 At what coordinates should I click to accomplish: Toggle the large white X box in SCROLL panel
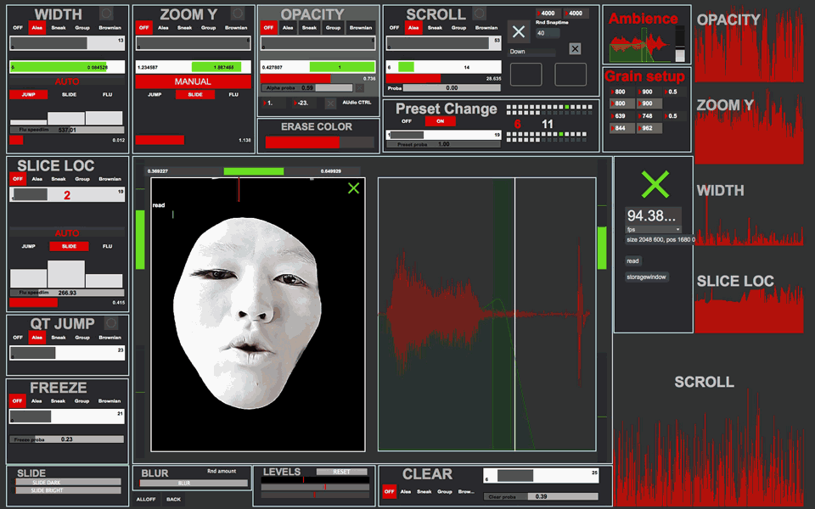pyautogui.click(x=520, y=31)
